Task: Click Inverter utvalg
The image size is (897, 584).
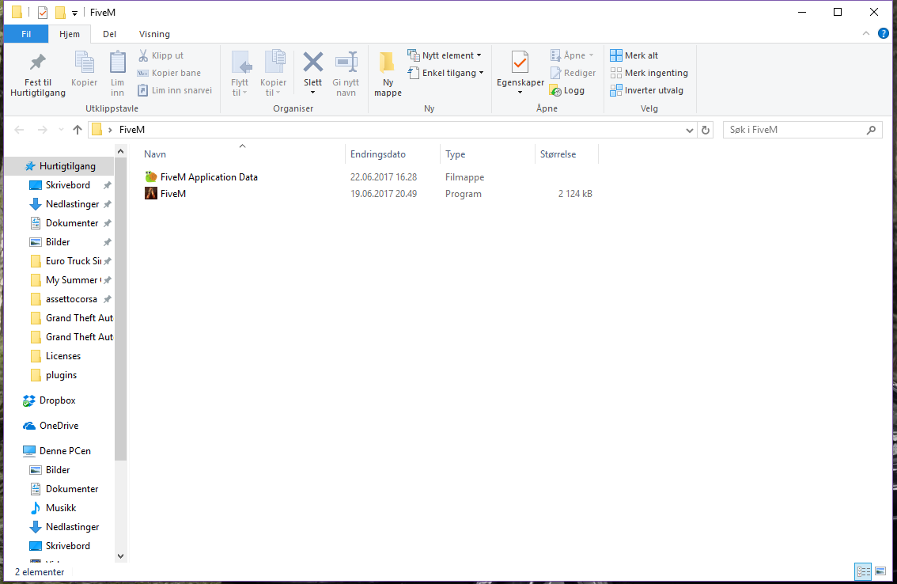Action: pyautogui.click(x=646, y=90)
